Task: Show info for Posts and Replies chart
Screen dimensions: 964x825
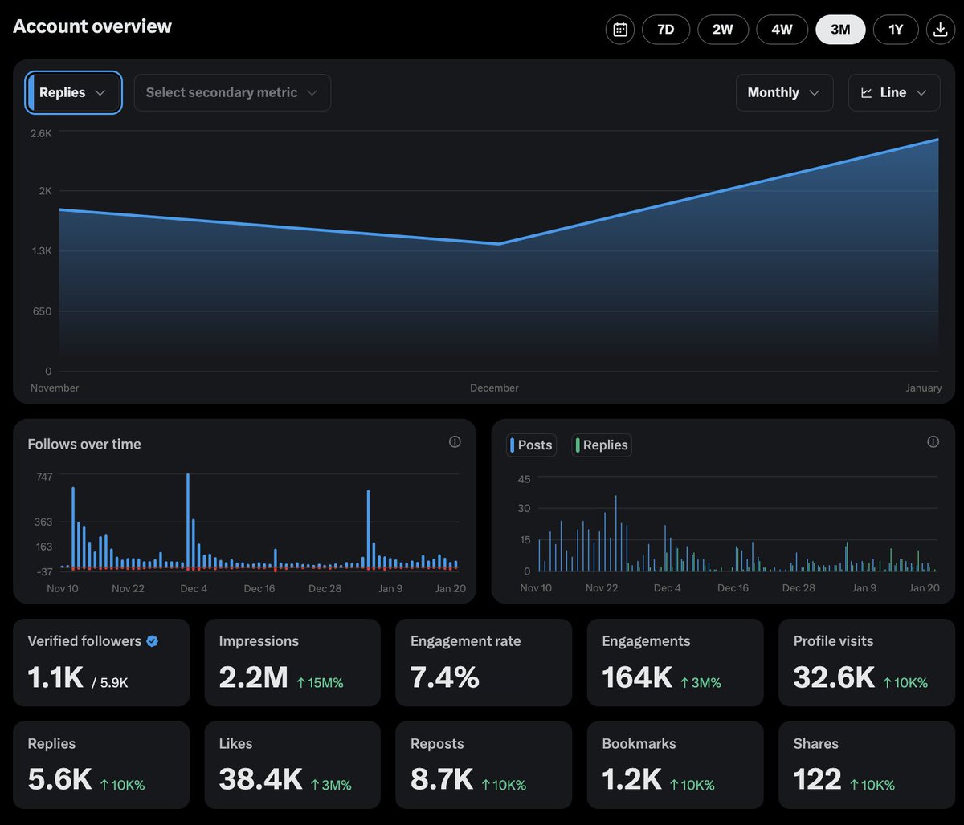Action: (x=933, y=441)
